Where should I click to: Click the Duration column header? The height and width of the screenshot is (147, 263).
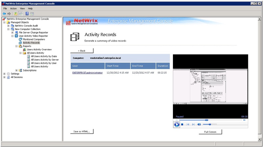click(x=163, y=66)
